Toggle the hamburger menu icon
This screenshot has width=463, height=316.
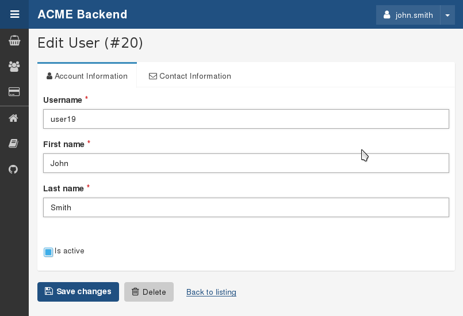tap(14, 14)
